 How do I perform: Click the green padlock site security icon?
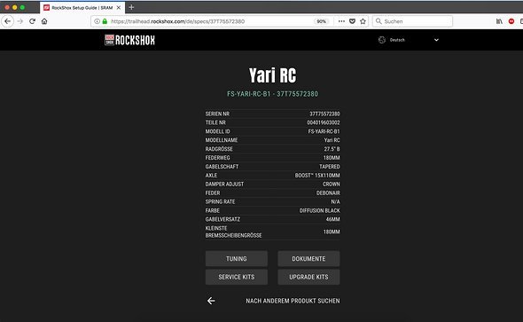point(105,21)
